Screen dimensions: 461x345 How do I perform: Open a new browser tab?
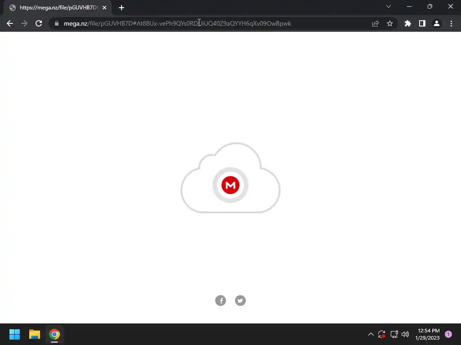point(122,8)
